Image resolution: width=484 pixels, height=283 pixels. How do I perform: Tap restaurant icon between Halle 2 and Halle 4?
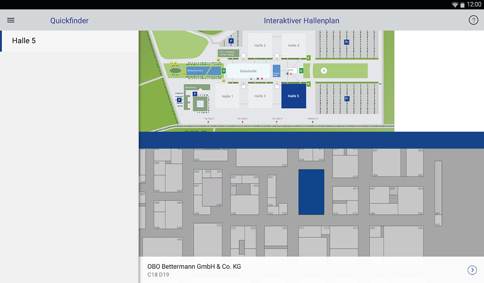[277, 58]
